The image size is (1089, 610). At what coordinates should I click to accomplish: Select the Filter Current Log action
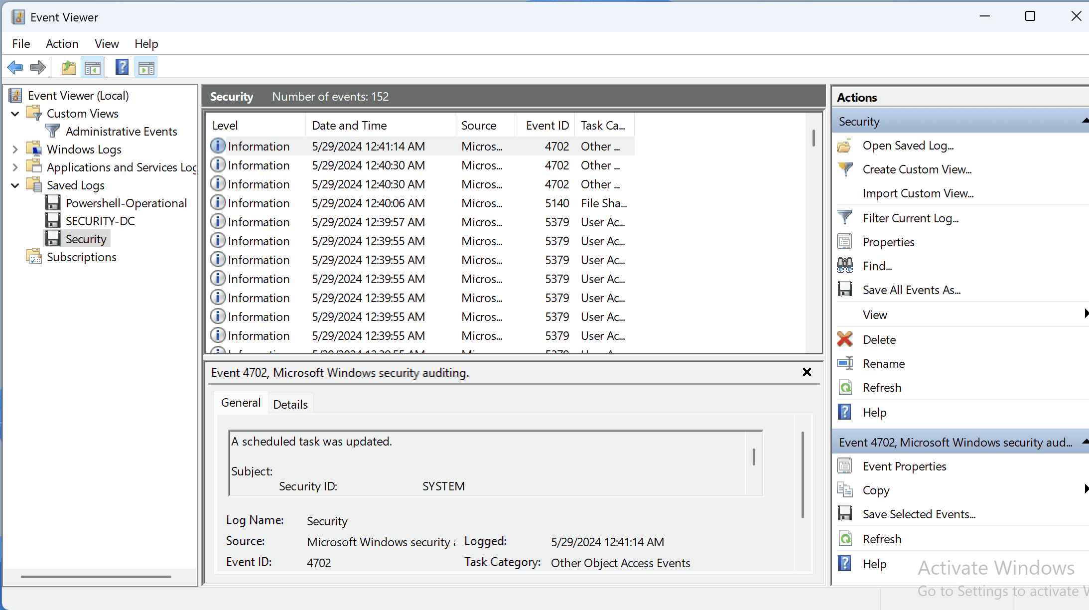[911, 218]
